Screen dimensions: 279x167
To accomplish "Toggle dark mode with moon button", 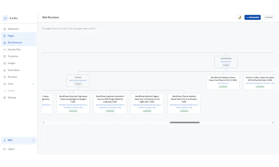I will click(240, 17).
